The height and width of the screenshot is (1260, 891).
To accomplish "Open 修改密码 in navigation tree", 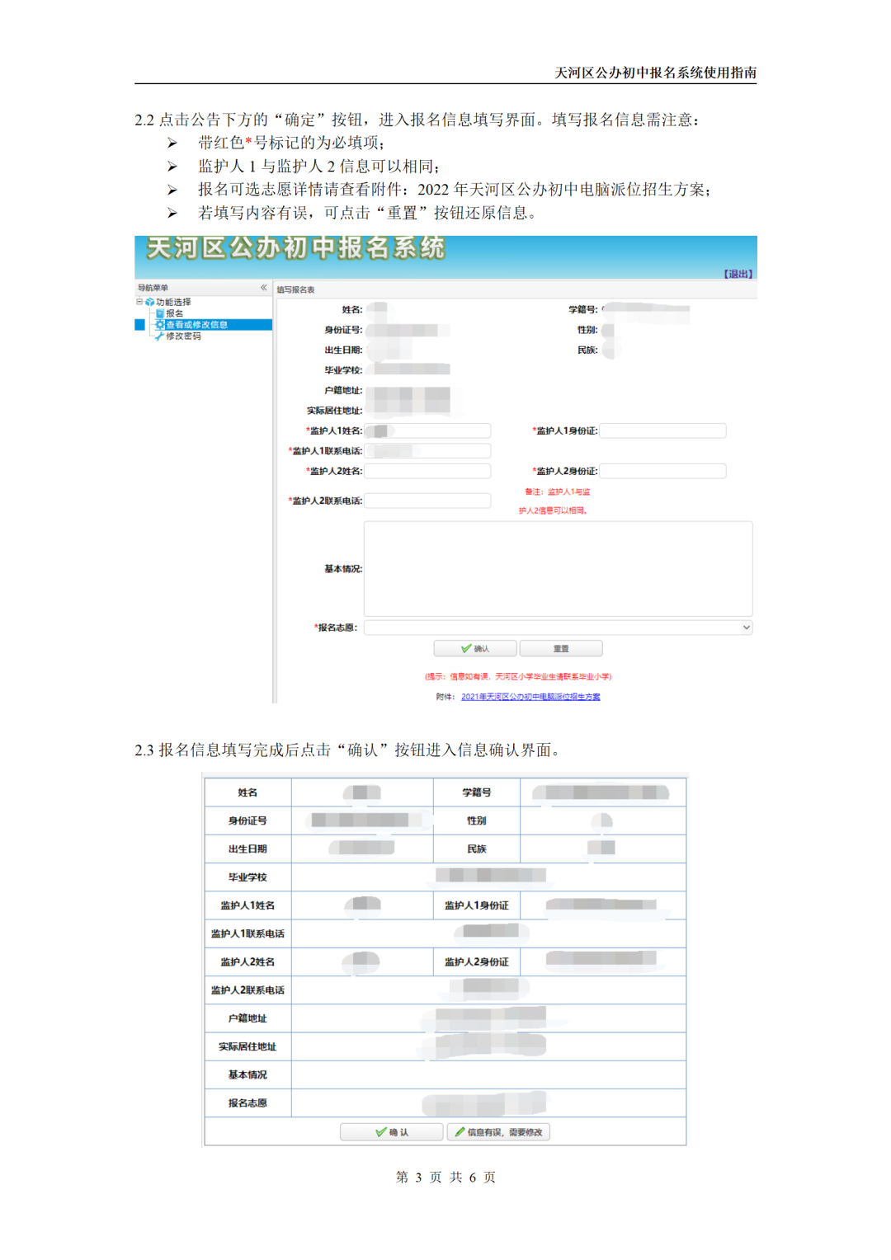I will pyautogui.click(x=183, y=336).
